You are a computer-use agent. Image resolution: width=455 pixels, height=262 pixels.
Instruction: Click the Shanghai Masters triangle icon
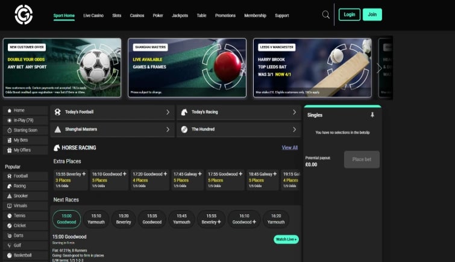(58, 129)
